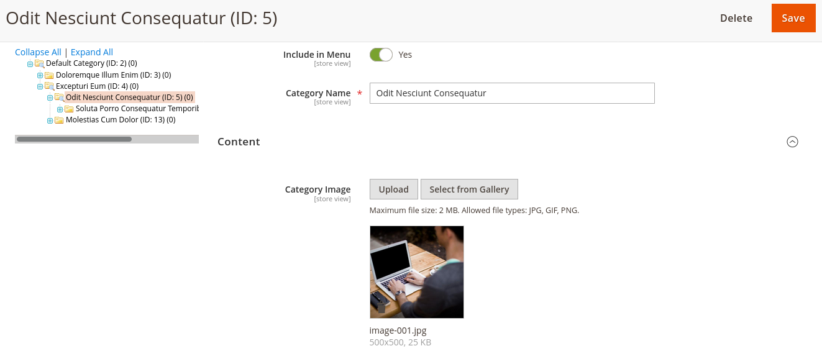
Task: Expand the Soluta Porro Consequatur node
Action: click(x=60, y=109)
